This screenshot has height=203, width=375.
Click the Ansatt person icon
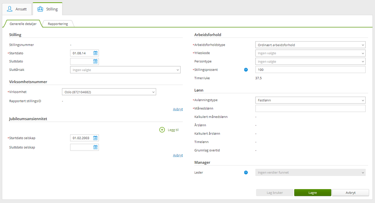click(x=10, y=9)
